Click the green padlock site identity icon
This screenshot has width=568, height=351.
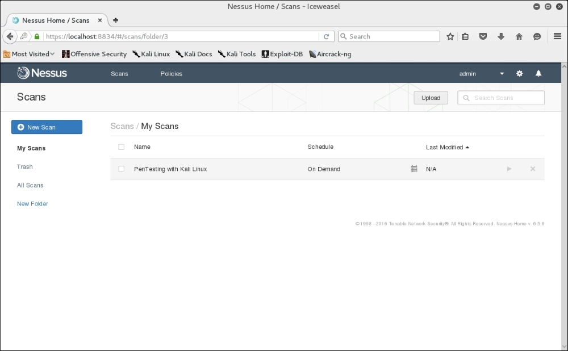[x=37, y=36]
